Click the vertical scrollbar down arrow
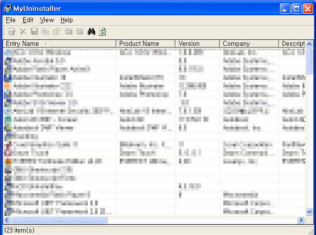This screenshot has width=316, height=235. 310,212
